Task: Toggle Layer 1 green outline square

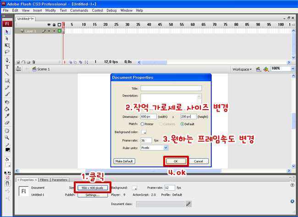Action: 60,31
